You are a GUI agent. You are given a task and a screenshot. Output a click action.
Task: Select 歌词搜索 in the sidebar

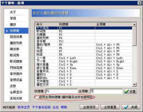(16, 62)
